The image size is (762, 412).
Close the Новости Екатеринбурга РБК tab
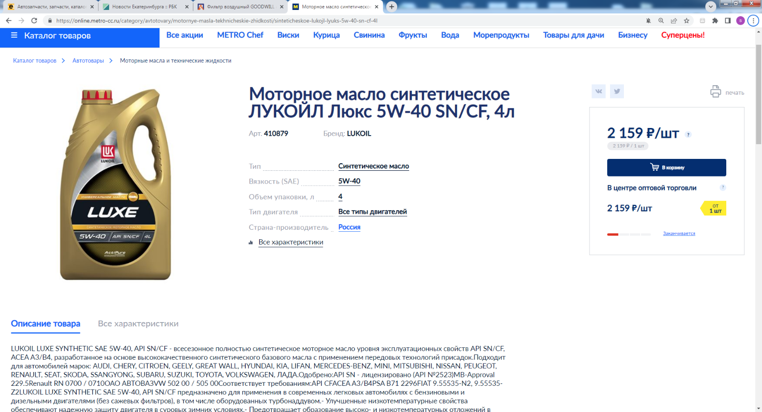tap(186, 7)
